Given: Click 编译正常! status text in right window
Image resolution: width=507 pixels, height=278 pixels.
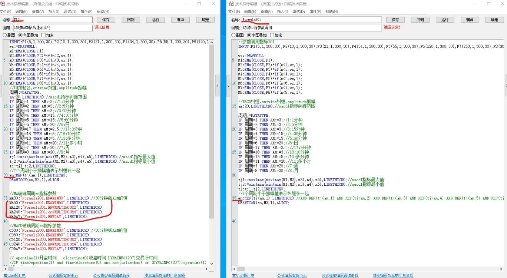Looking at the screenshot, I should (392, 27).
